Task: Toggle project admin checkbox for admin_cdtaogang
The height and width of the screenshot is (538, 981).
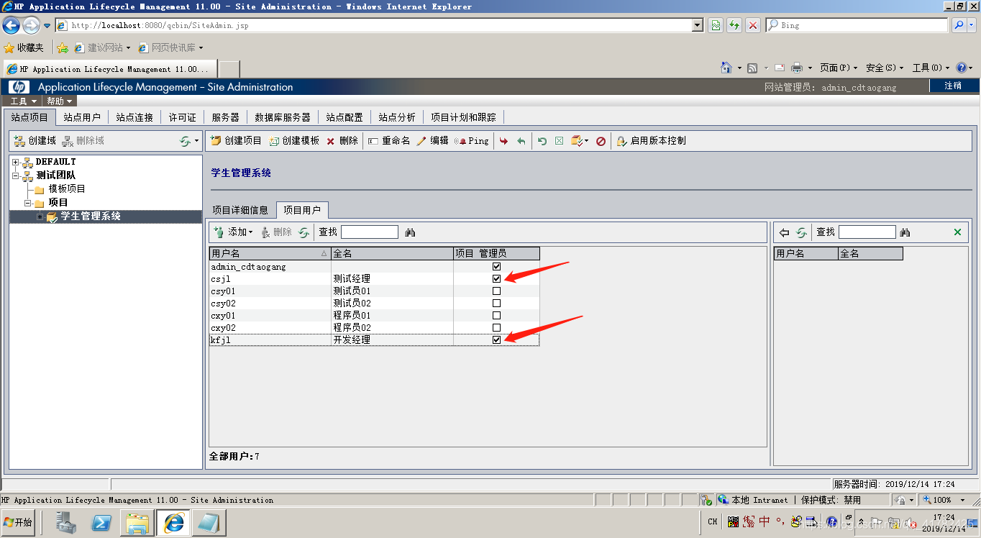Action: click(496, 267)
